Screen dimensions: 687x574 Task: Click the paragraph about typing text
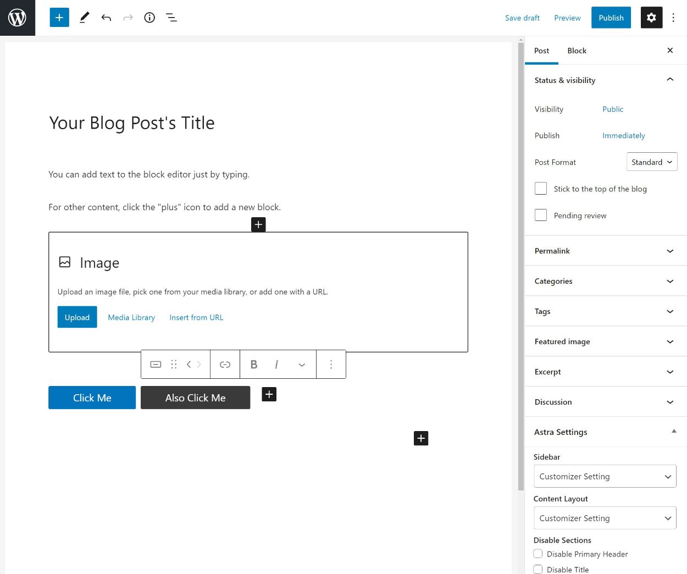click(x=149, y=174)
